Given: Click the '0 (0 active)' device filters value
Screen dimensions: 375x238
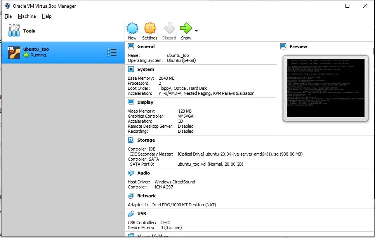Looking at the screenshot, I should tap(171, 228).
